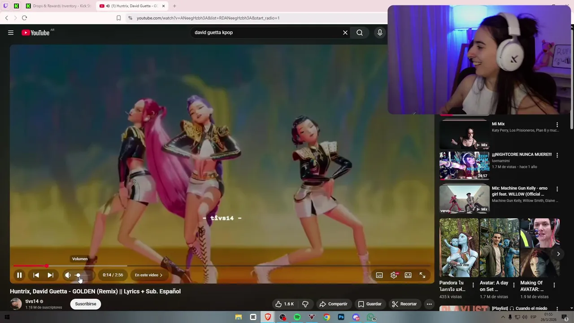Open options for 'Making Of AVATAR' short
The image size is (574, 323).
[x=554, y=285]
